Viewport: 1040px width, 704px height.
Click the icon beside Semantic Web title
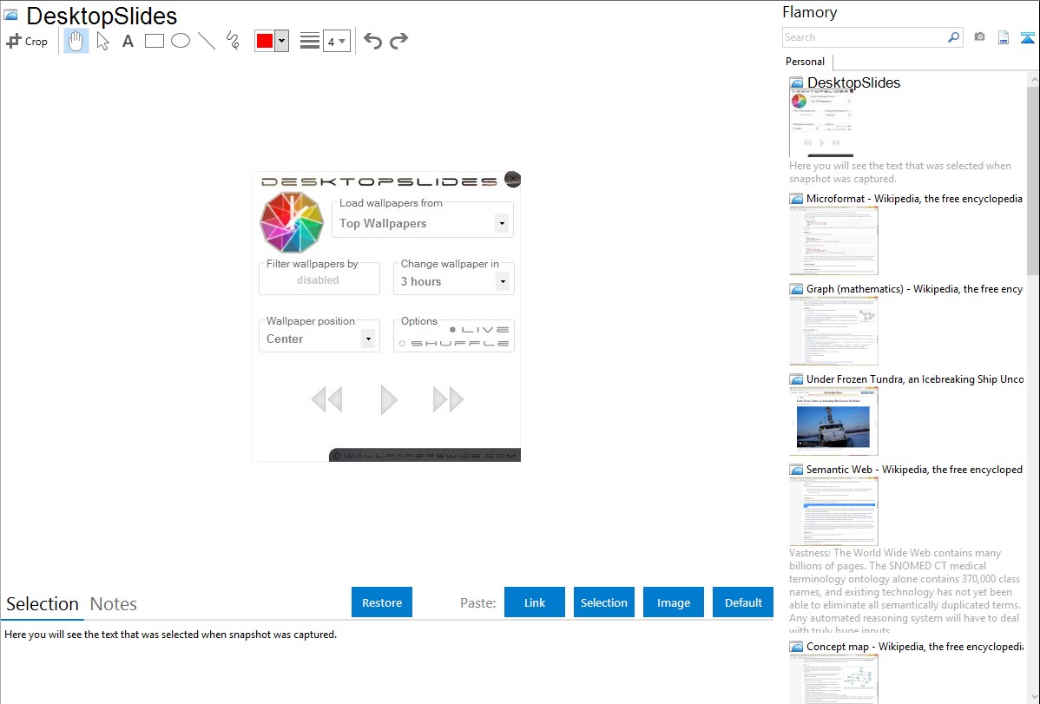point(796,470)
